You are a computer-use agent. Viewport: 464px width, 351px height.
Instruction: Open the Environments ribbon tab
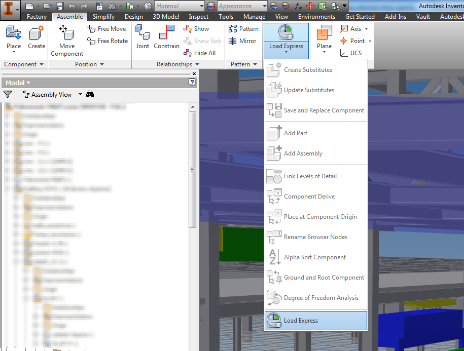(x=316, y=16)
